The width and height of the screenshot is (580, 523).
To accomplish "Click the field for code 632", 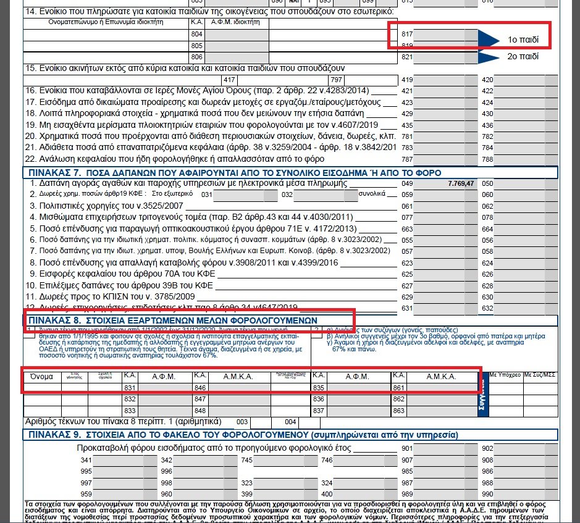I will point(526,309).
